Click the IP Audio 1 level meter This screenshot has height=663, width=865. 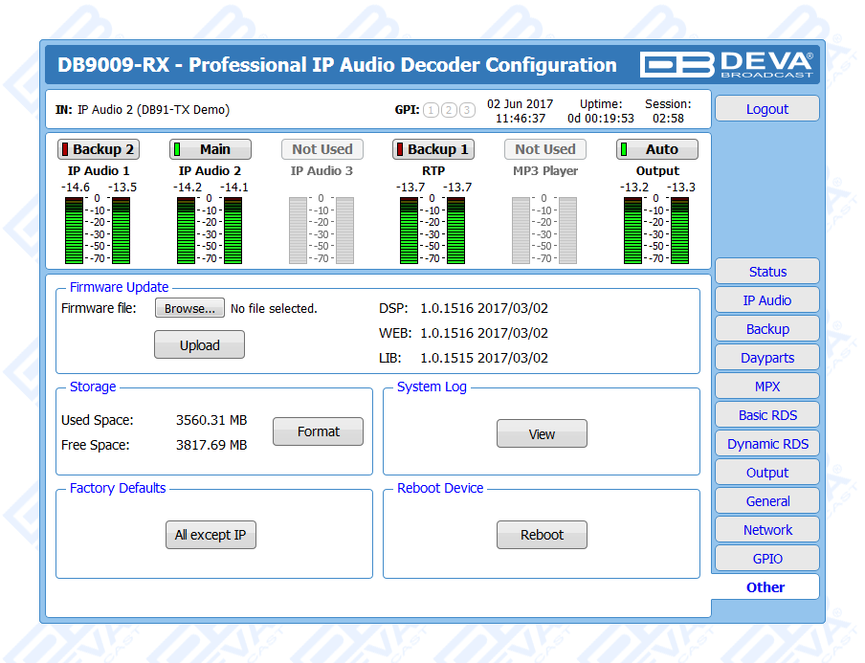tap(99, 230)
